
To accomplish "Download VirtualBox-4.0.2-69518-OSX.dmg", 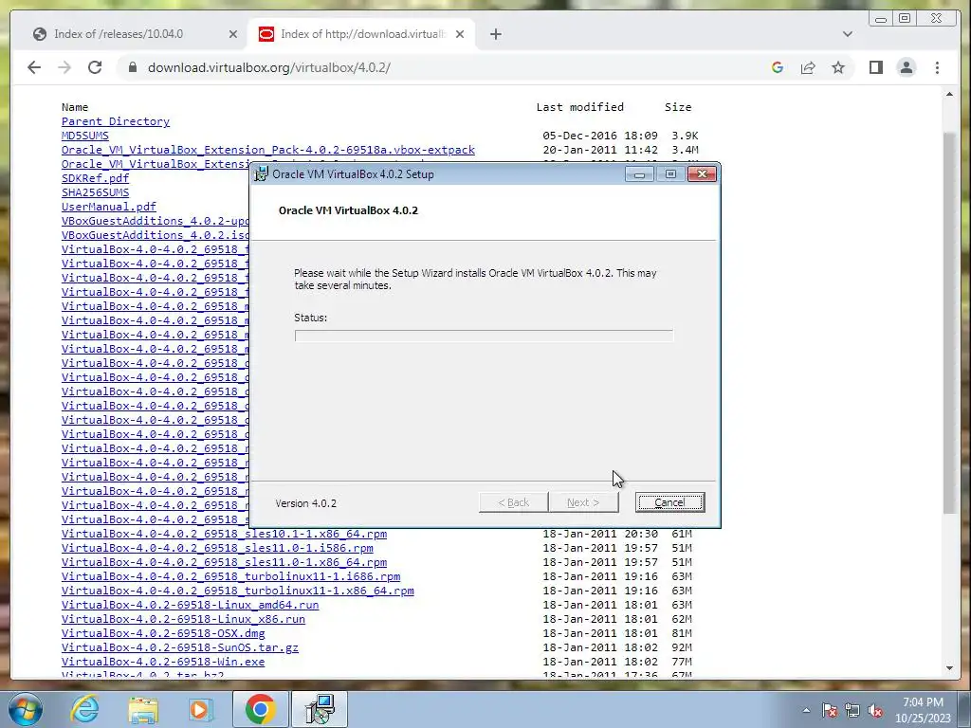I will click(163, 633).
